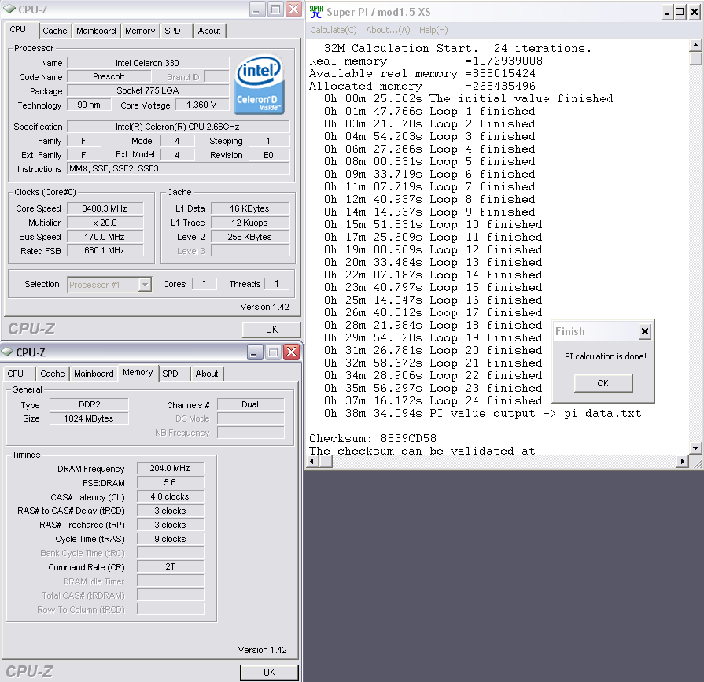Click the Command Rate field 2T

pos(170,566)
